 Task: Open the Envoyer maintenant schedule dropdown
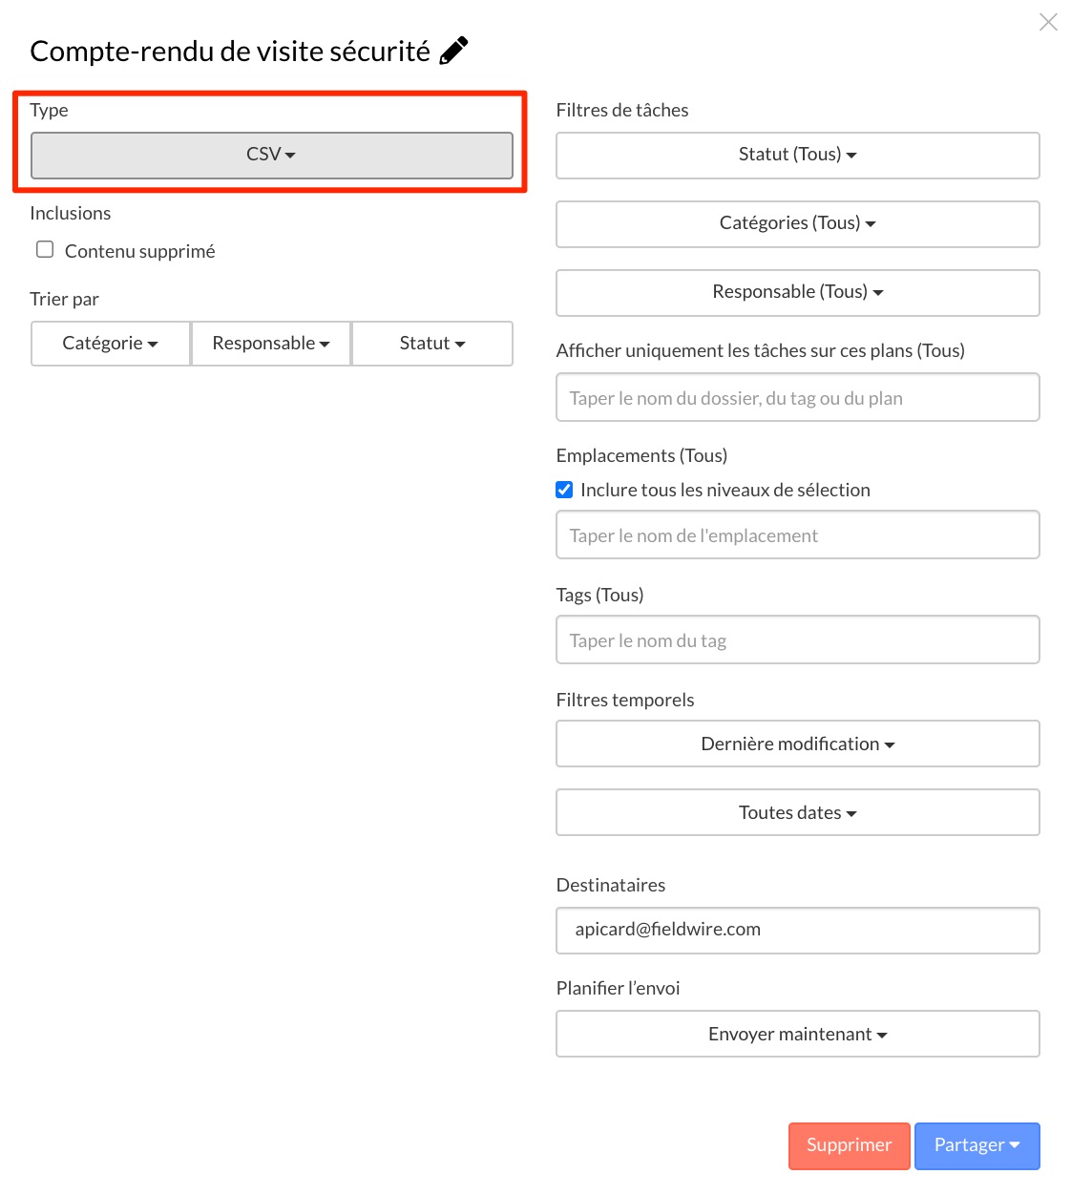[797, 1035]
